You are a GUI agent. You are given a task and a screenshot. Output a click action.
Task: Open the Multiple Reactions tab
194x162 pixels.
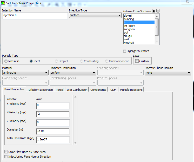[131, 90]
